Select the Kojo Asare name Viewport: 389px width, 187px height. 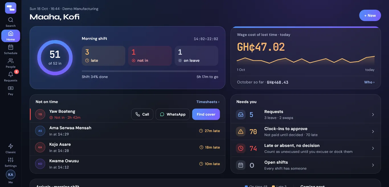point(60,144)
